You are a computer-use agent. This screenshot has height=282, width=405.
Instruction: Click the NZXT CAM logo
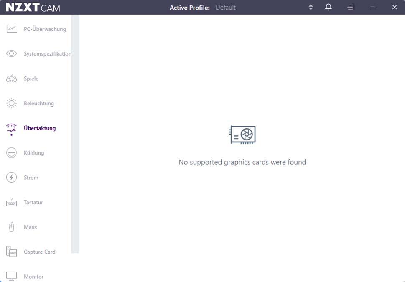[33, 7]
